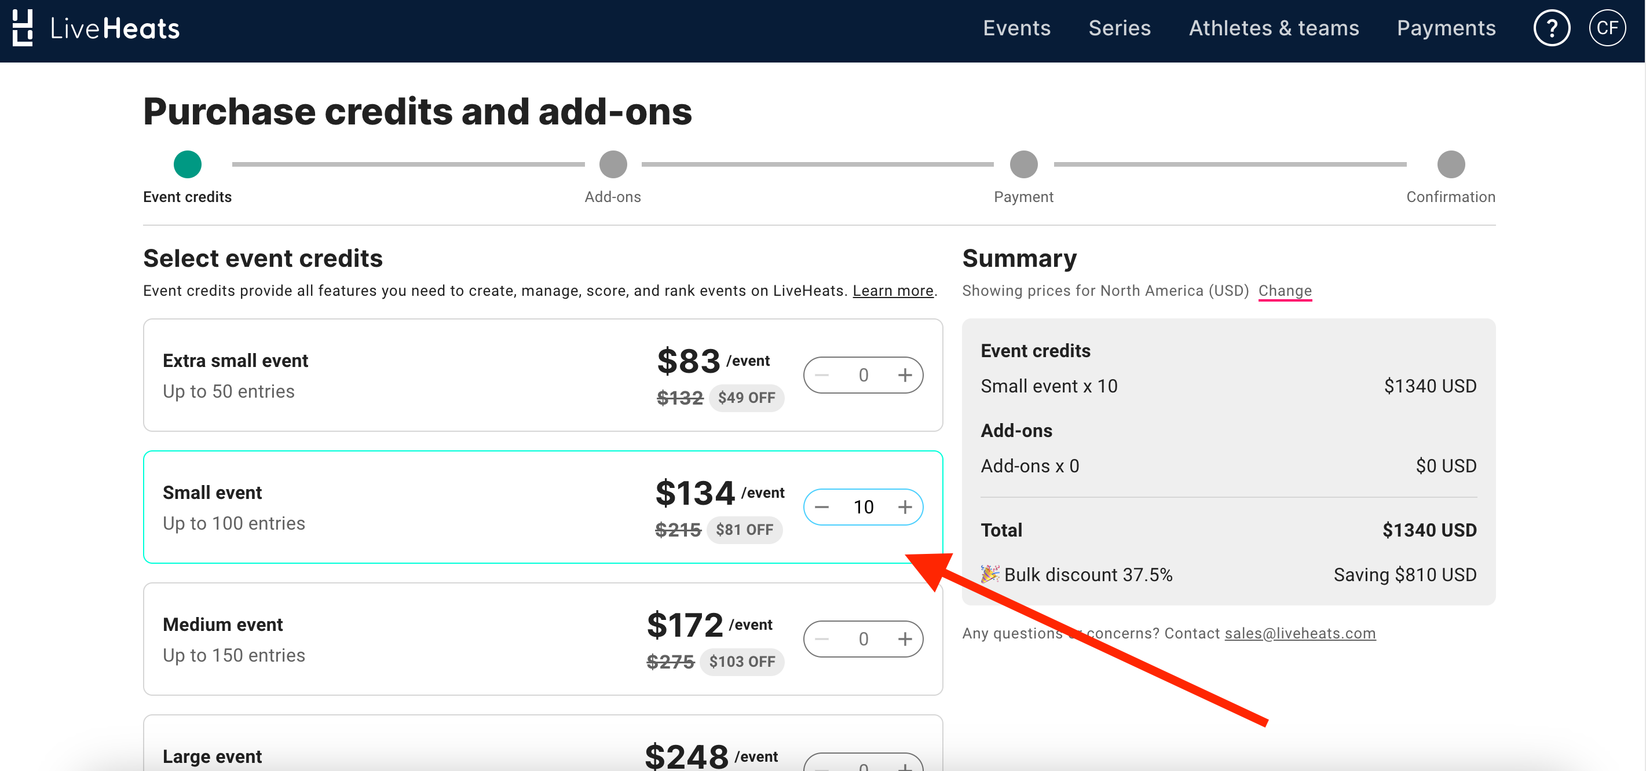Screen dimensions: 1646x771
Task: Open the Athletes & teams menu
Action: [1274, 28]
